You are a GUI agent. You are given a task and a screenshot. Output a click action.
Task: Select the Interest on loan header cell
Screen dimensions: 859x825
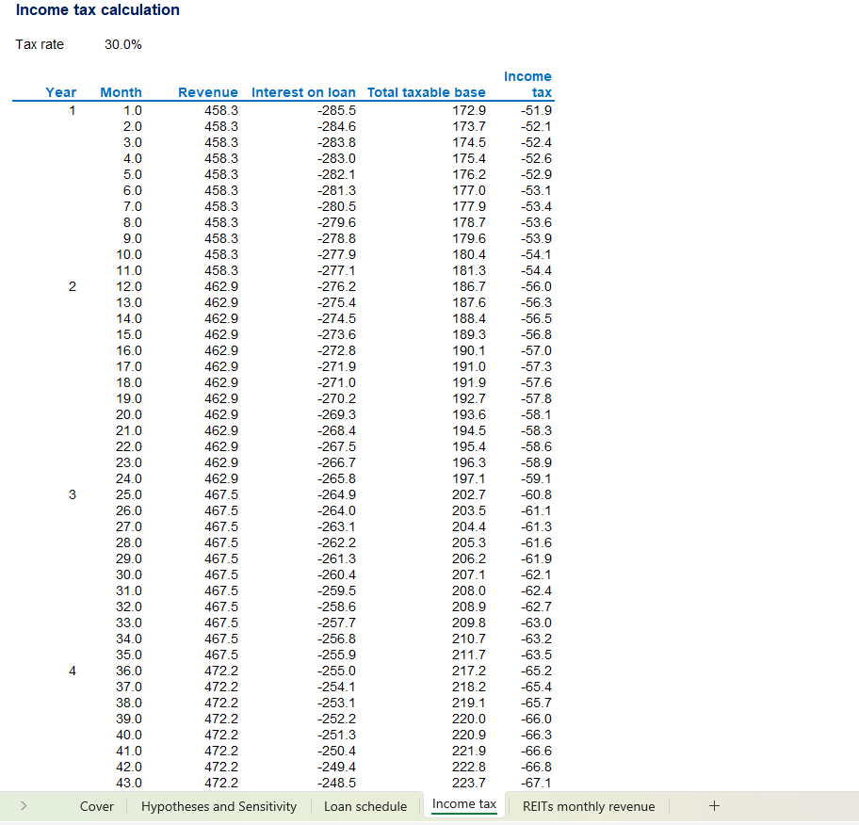303,92
